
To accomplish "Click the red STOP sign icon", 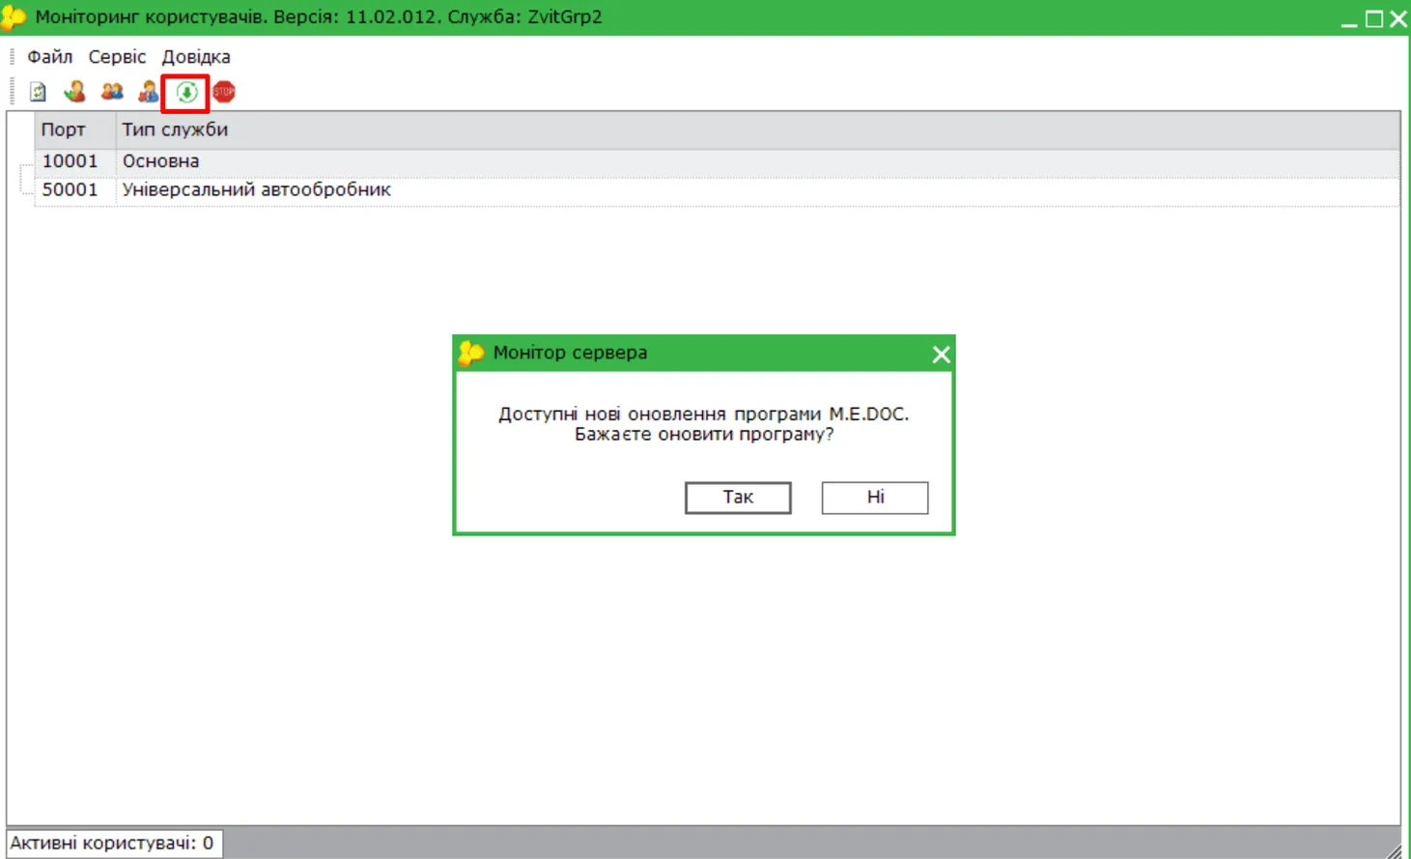I will [224, 92].
